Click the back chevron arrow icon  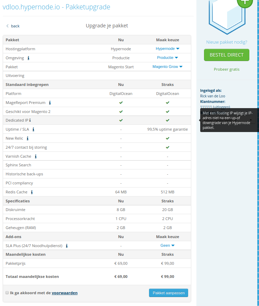coord(7,26)
